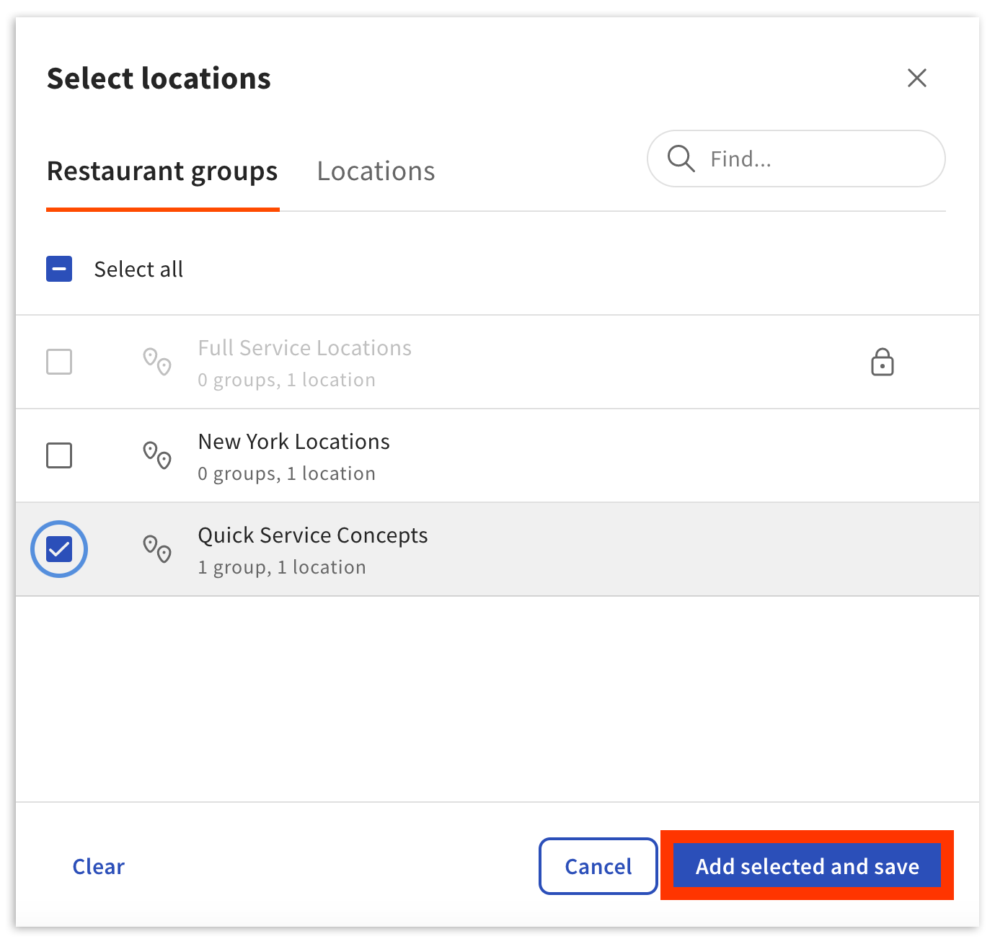Click the Cancel button
The image size is (995, 944).
pyautogui.click(x=598, y=866)
